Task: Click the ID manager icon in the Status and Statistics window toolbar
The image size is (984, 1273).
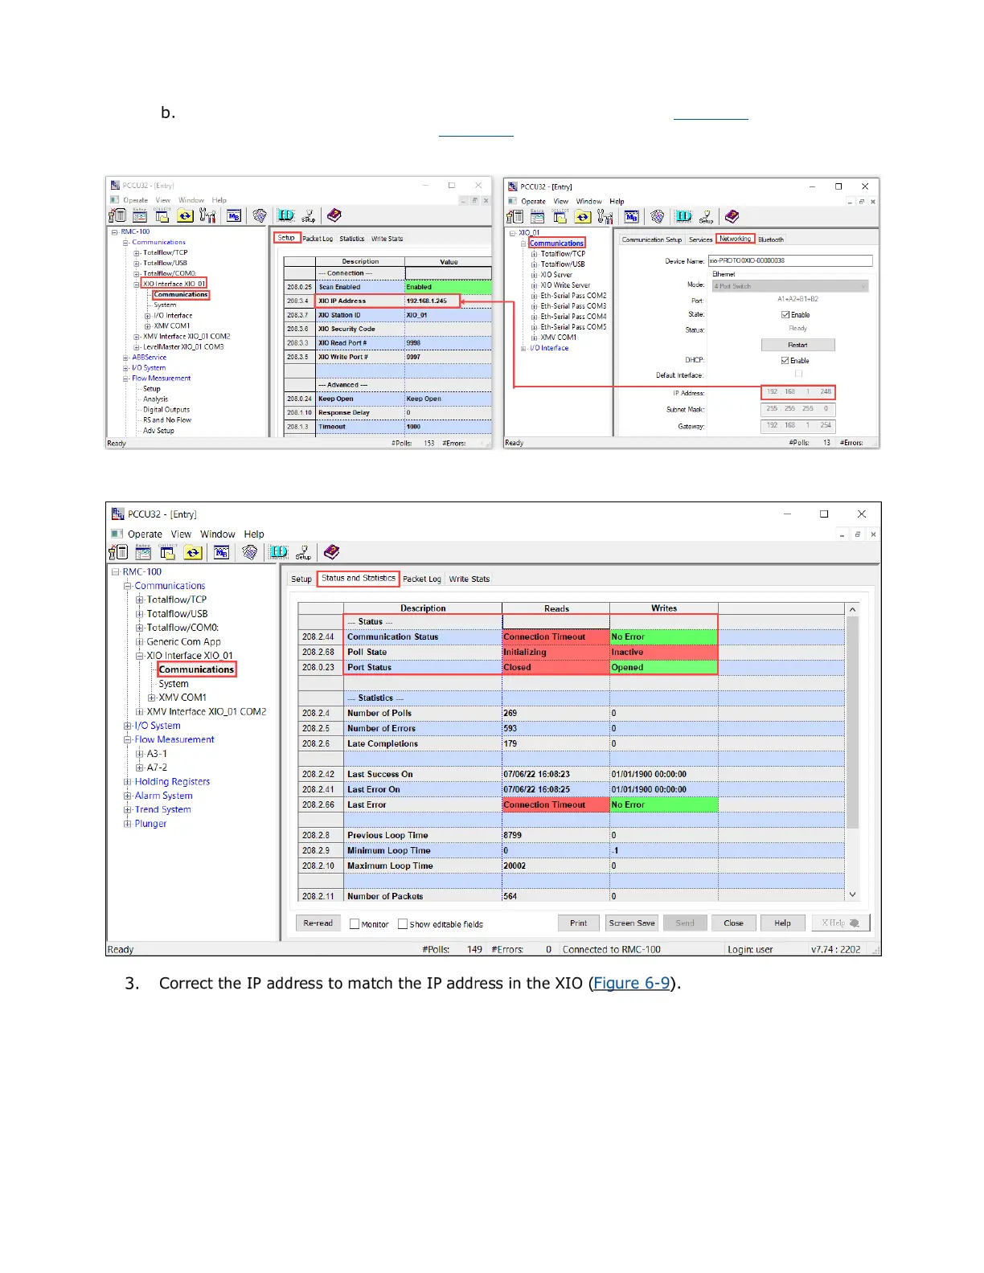Action: coord(279,552)
